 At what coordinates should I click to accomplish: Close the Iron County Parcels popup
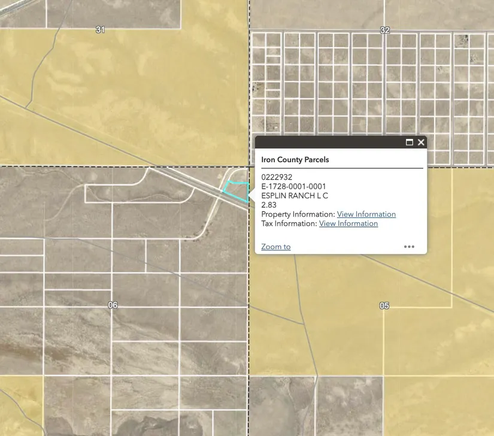point(421,143)
